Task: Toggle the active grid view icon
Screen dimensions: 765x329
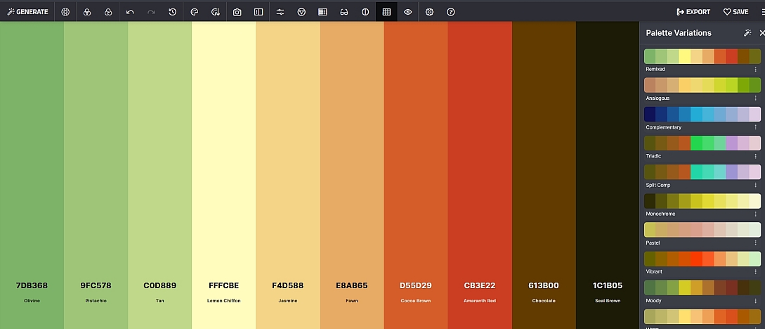Action: [x=386, y=12]
